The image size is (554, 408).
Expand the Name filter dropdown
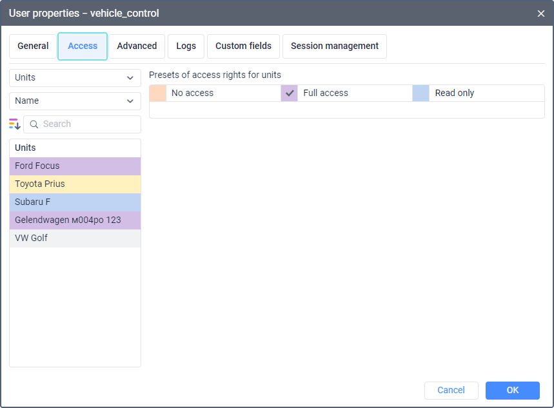[x=75, y=101]
